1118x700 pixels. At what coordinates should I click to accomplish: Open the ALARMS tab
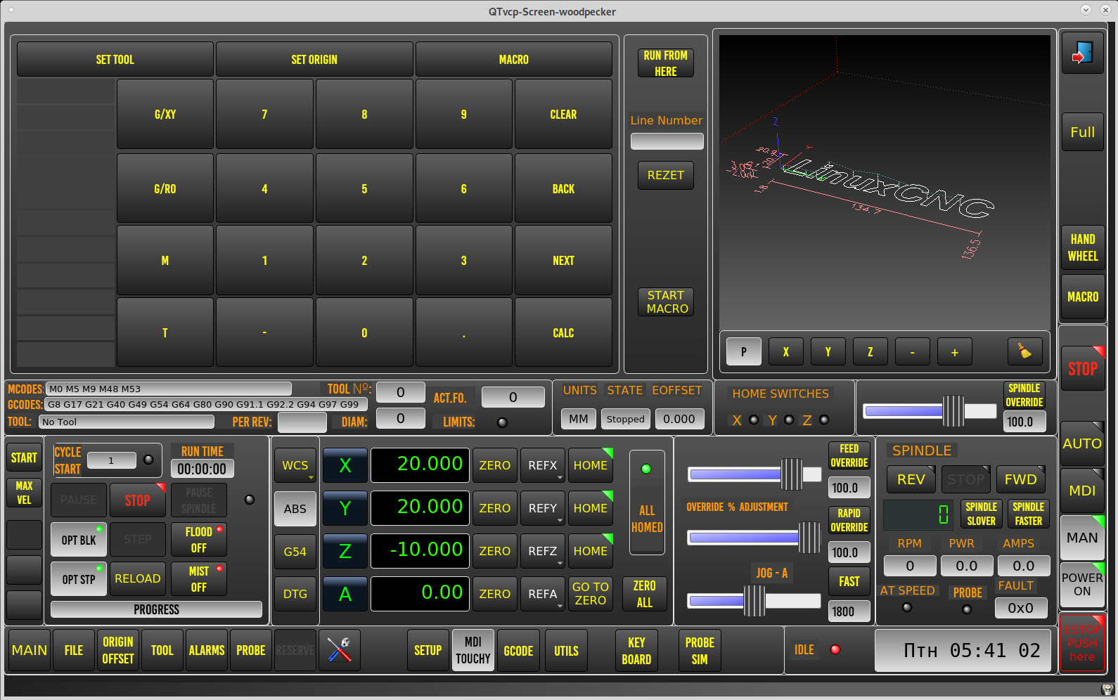[207, 650]
